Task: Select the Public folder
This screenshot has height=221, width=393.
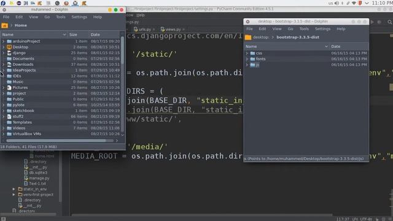Action: pyautogui.click(x=18, y=99)
